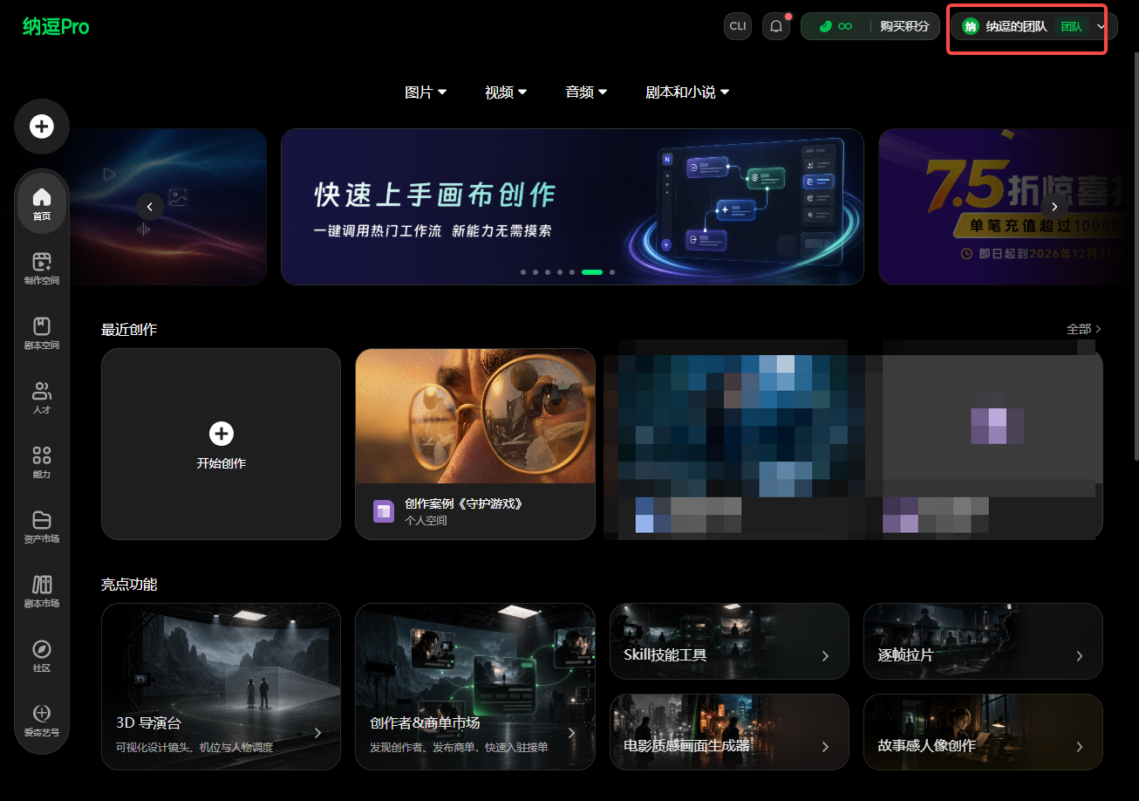The width and height of the screenshot is (1139, 801).
Task: Expand the 视频 menu
Action: coord(506,92)
